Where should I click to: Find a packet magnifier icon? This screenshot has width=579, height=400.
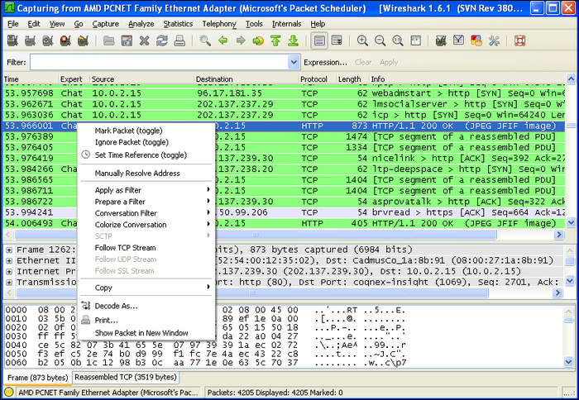coord(205,40)
